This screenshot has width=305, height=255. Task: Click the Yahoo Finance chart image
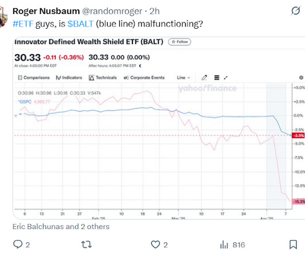pyautogui.click(x=159, y=128)
